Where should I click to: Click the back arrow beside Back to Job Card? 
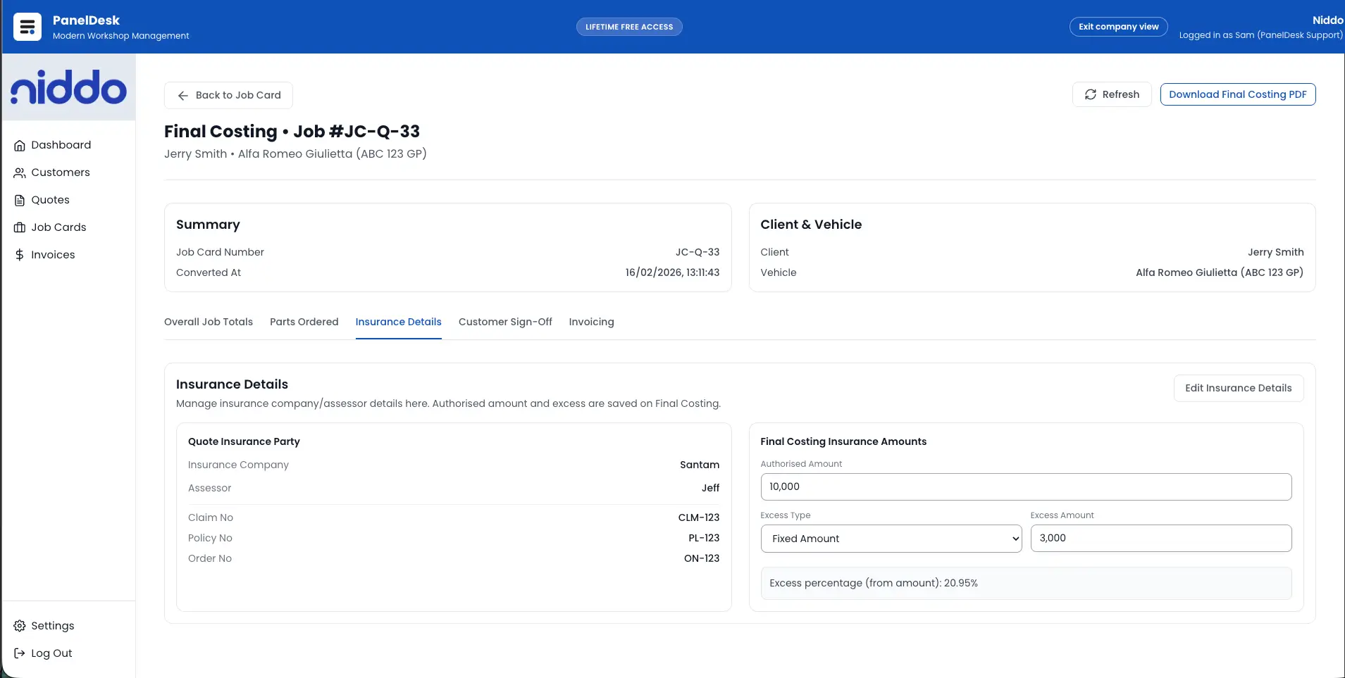[x=183, y=95]
